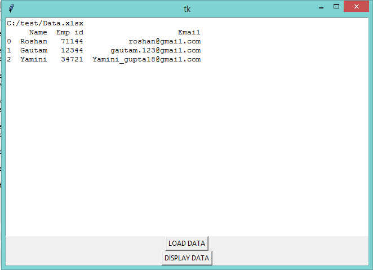
Task: Click row index 0
Action: point(9,41)
